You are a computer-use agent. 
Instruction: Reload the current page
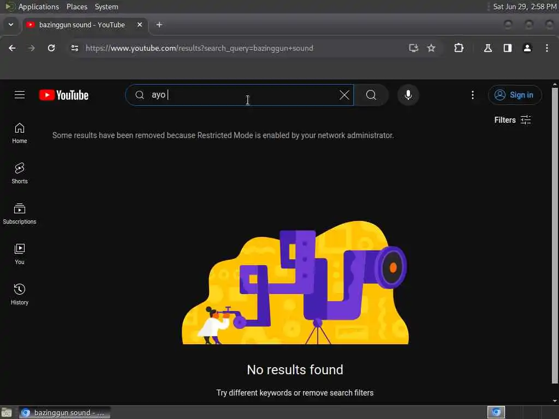[51, 48]
